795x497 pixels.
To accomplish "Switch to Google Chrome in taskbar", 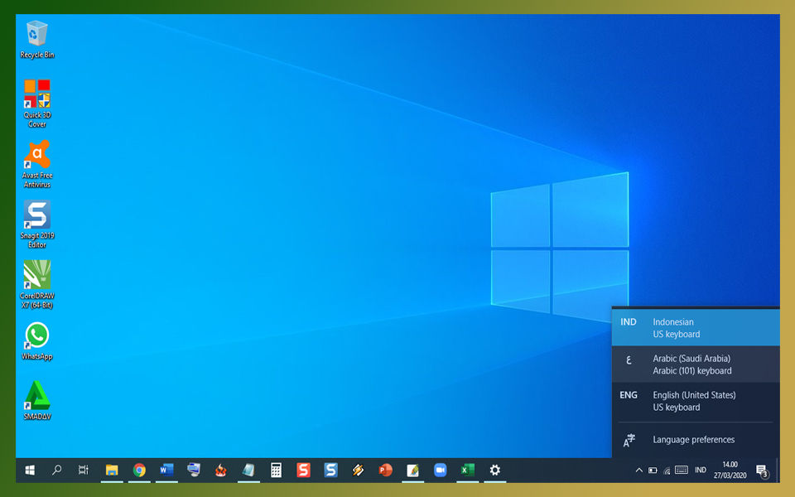I will [x=139, y=470].
